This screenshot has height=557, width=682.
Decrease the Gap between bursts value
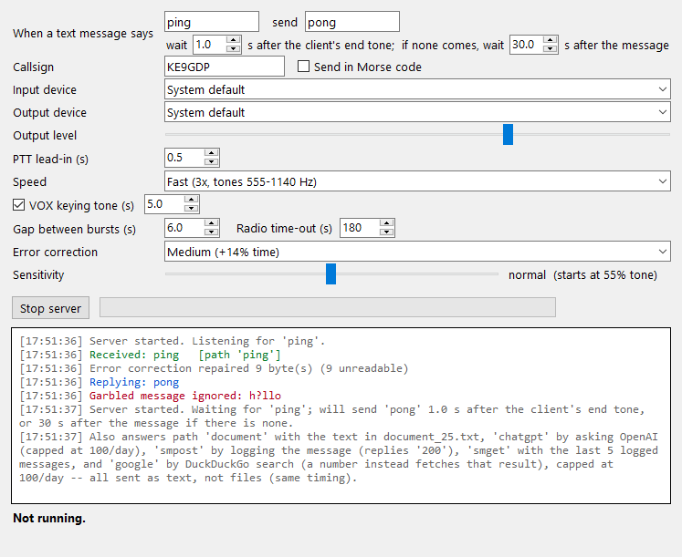[212, 232]
